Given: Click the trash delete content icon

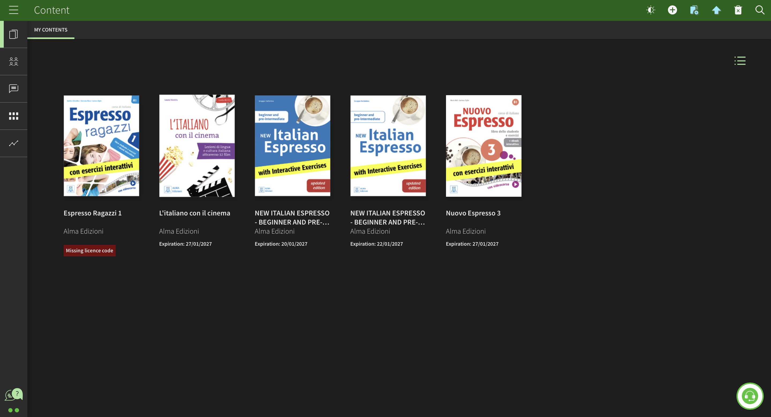Looking at the screenshot, I should pyautogui.click(x=738, y=10).
